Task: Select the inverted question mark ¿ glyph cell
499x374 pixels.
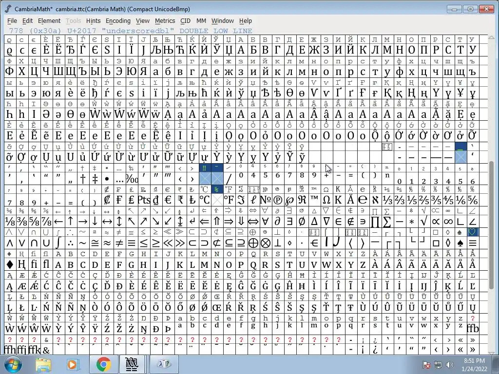Action: (x=375, y=350)
